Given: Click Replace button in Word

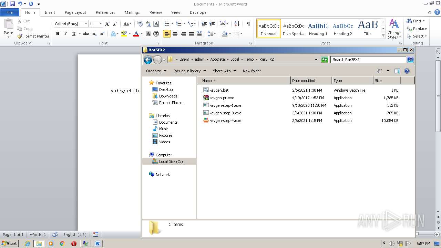Looking at the screenshot, I should tap(417, 29).
